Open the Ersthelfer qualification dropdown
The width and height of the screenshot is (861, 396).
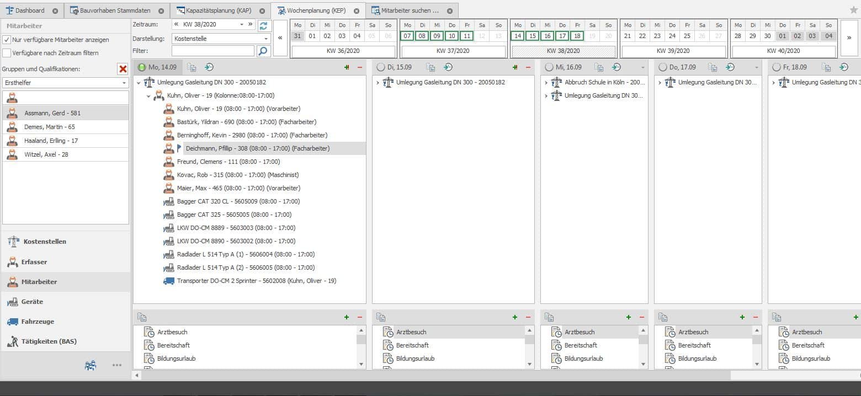(x=124, y=83)
